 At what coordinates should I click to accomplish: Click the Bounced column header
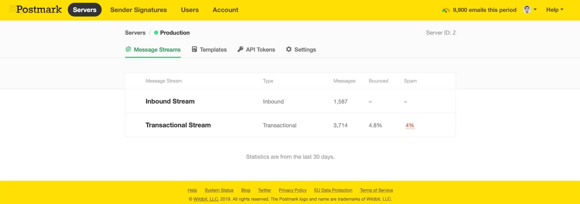pyautogui.click(x=378, y=81)
